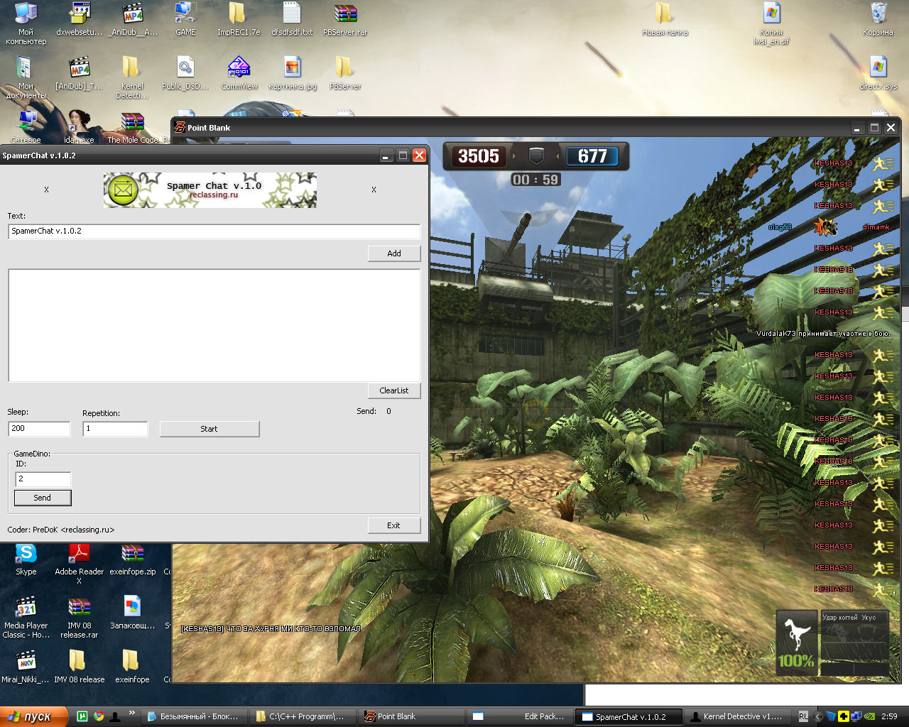Click the Start button in SpamerChat
Screen dimensions: 909x727
click(x=209, y=429)
